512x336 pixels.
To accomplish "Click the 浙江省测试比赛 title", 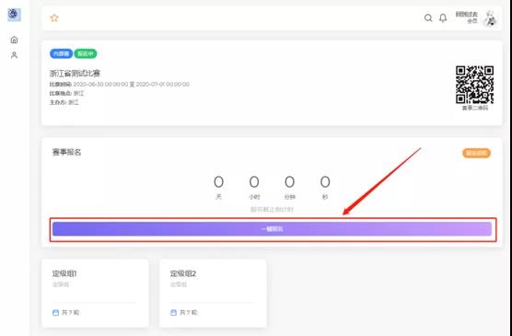I will 75,74.
